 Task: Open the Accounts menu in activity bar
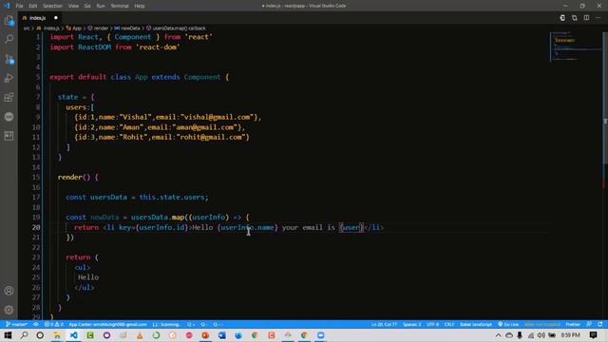(x=9, y=291)
